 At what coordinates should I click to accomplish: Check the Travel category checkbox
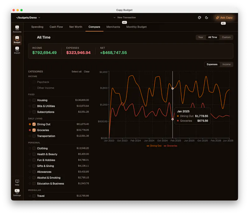[x=34, y=196]
